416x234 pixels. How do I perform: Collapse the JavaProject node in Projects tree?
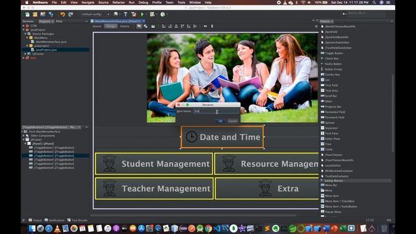[24, 30]
